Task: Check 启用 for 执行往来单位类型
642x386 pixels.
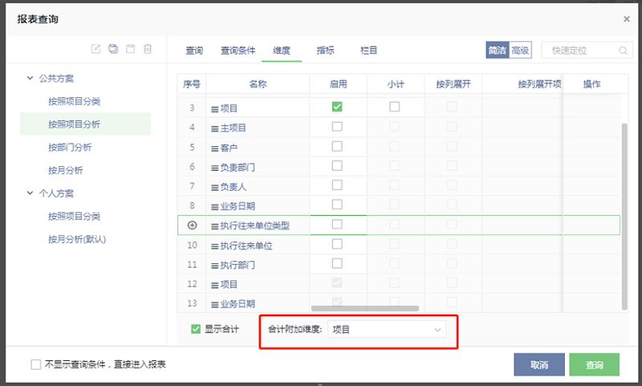Action: [x=337, y=225]
